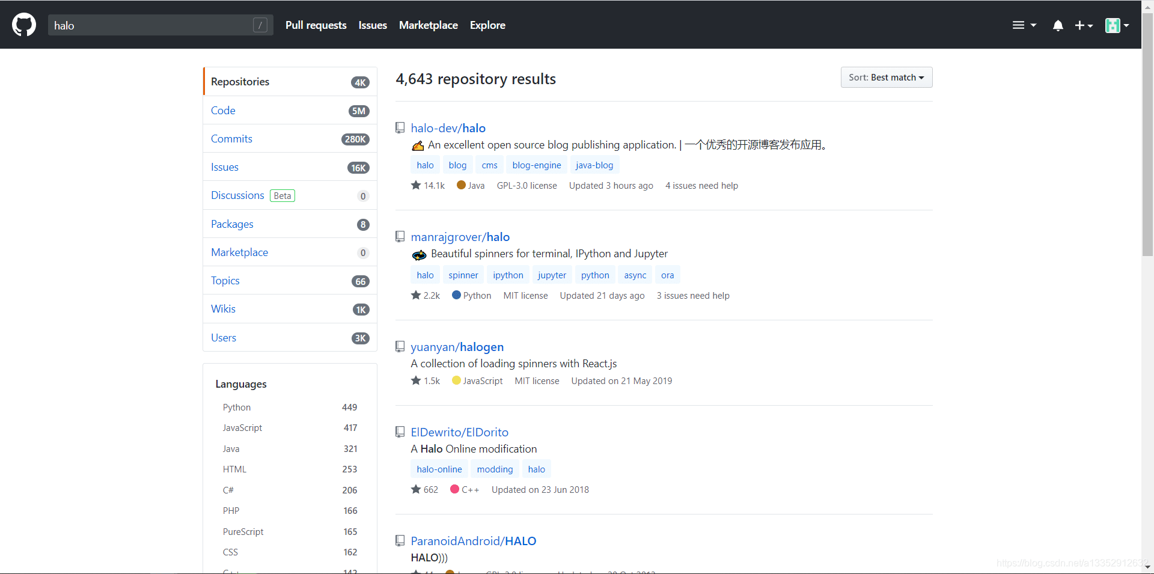Open the ElDewrito/ElDorito repository
Viewport: 1154px width, 574px height.
[460, 432]
